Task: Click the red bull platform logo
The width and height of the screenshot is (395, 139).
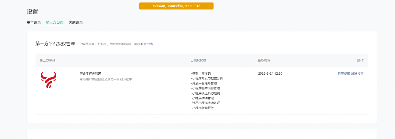Action: click(48, 80)
